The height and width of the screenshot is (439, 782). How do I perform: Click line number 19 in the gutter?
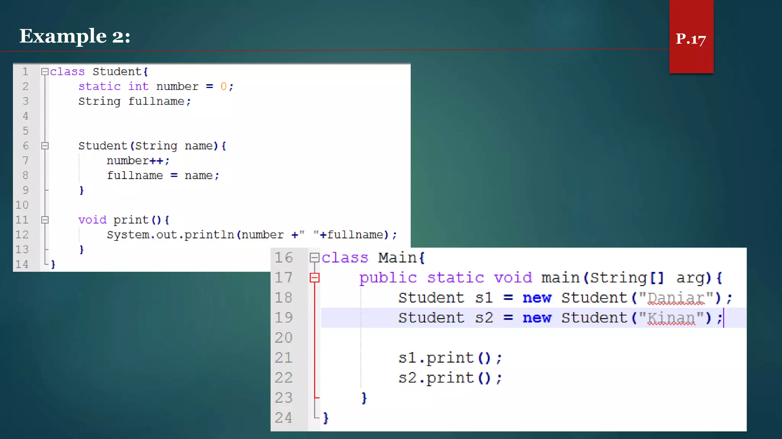tap(284, 317)
